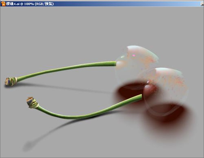Minimize the document window

(202, 4)
